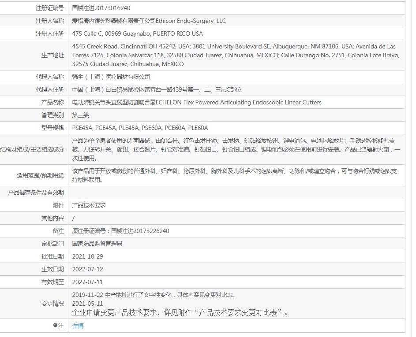Select agent address 富特西一路439号
The image size is (416, 337).
pos(157,89)
